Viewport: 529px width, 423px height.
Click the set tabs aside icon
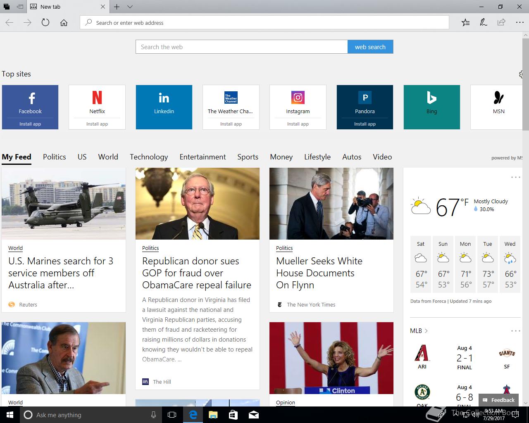(20, 7)
